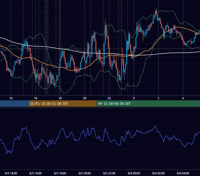
Task: Click the 8/3 16:00 label on the lower axis
Action: tap(36, 173)
